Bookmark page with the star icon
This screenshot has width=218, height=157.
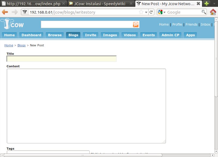click(141, 12)
